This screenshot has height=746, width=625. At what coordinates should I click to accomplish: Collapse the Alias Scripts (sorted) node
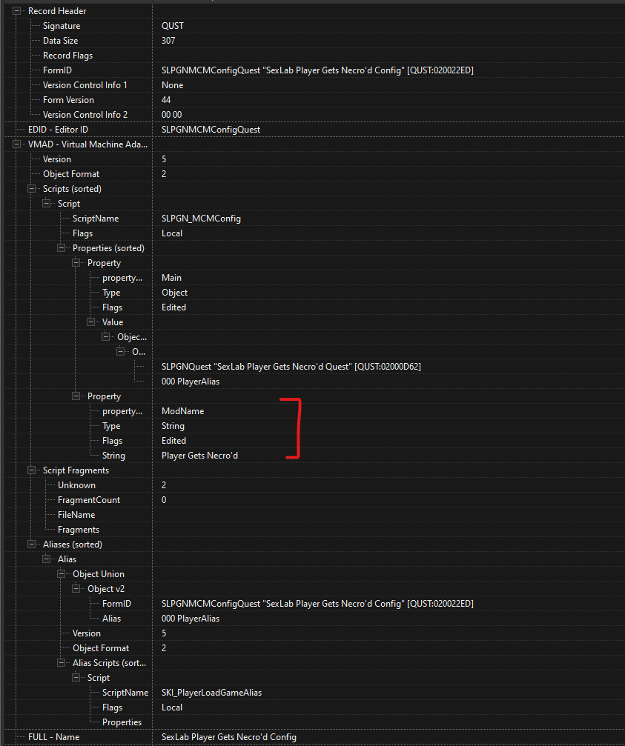pyautogui.click(x=61, y=663)
